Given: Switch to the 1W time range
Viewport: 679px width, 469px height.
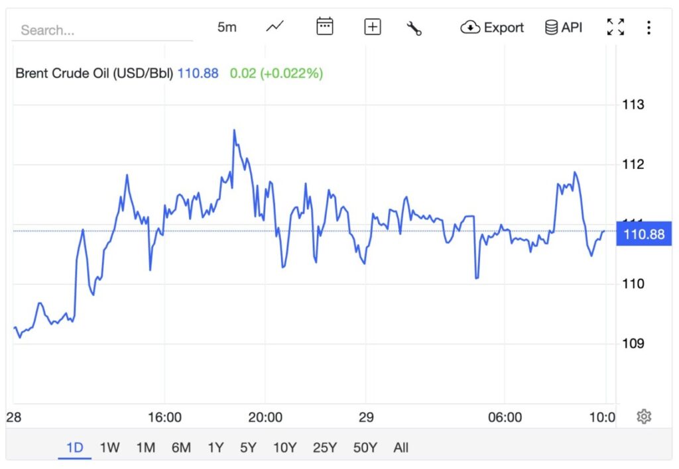Looking at the screenshot, I should tap(109, 448).
